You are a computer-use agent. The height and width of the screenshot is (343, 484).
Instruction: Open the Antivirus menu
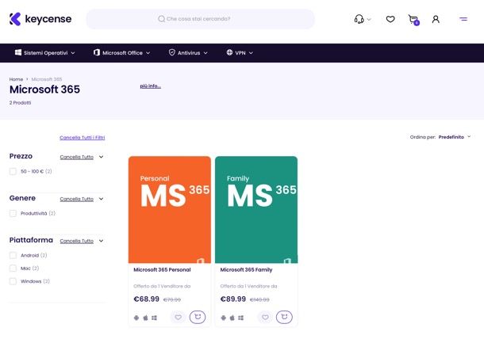[x=188, y=53]
